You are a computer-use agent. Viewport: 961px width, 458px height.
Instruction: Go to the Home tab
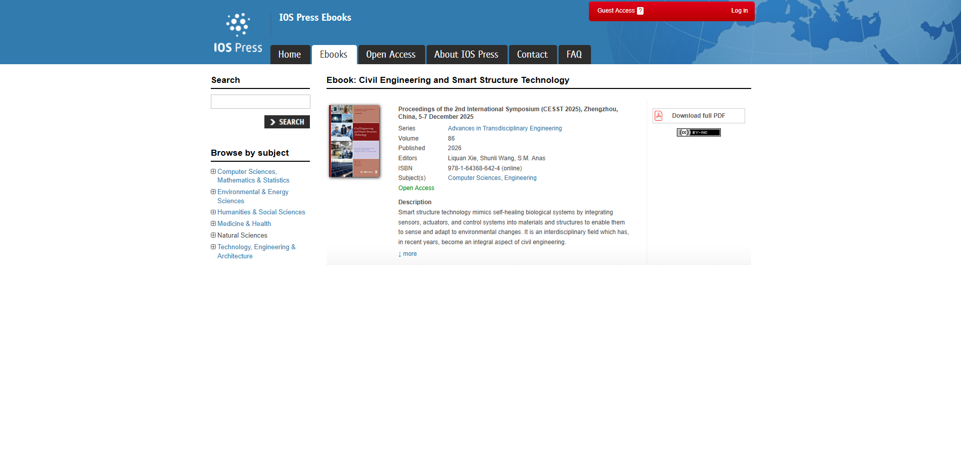[x=290, y=55]
